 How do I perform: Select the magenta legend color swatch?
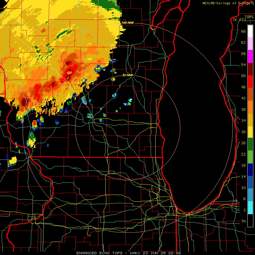pyautogui.click(x=250, y=56)
